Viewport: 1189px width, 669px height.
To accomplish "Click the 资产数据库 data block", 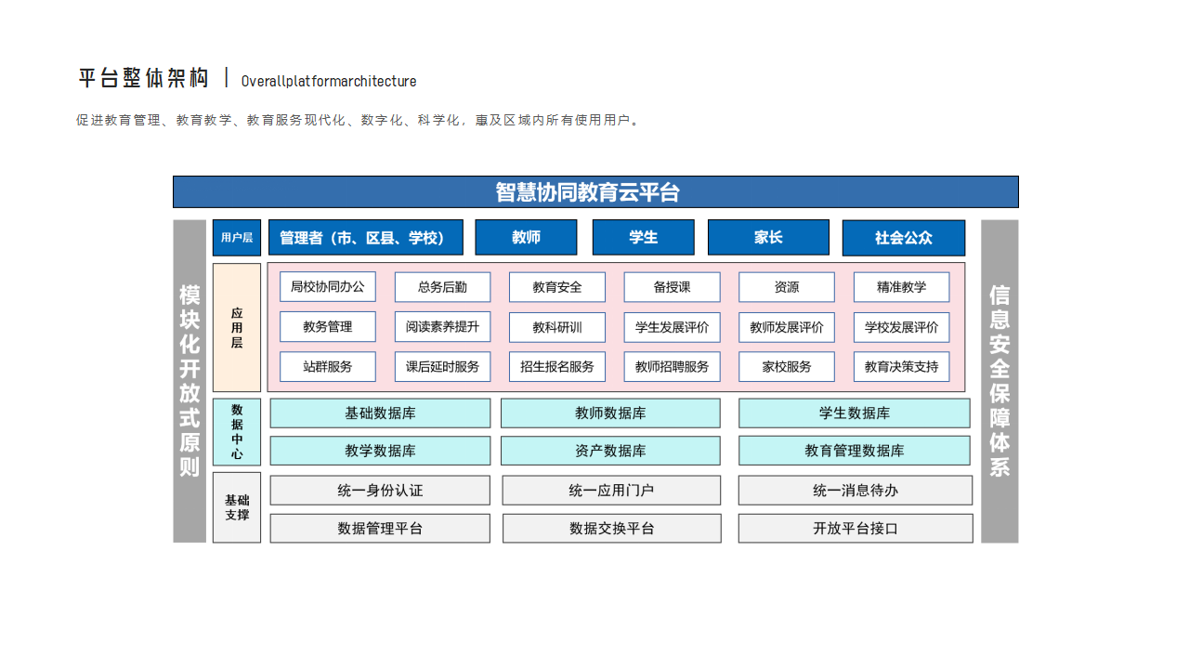I will tap(610, 451).
